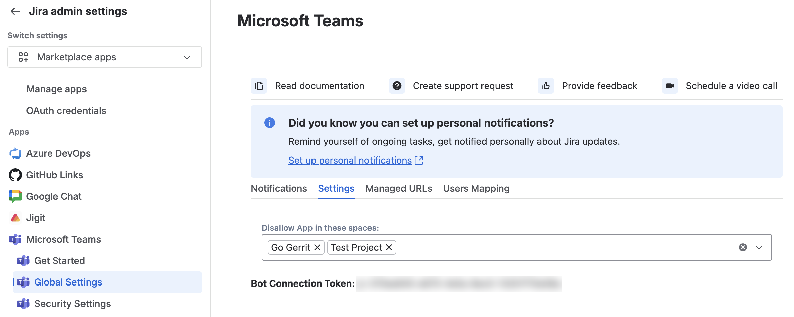Open Jigit app
Image resolution: width=794 pixels, height=317 pixels.
click(x=36, y=218)
